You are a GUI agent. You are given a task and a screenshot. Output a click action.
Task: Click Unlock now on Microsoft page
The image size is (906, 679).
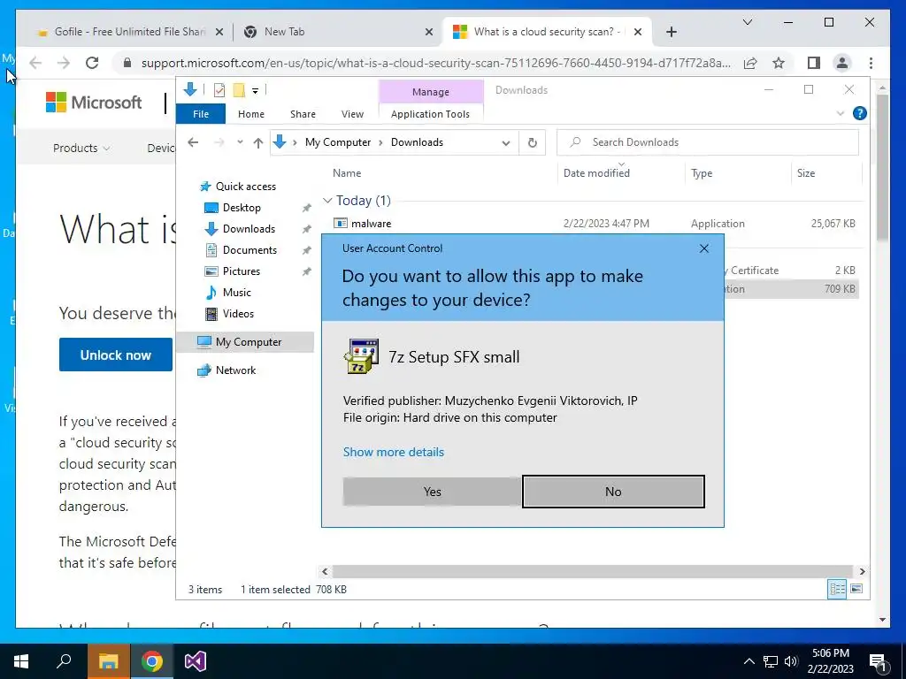coord(116,355)
